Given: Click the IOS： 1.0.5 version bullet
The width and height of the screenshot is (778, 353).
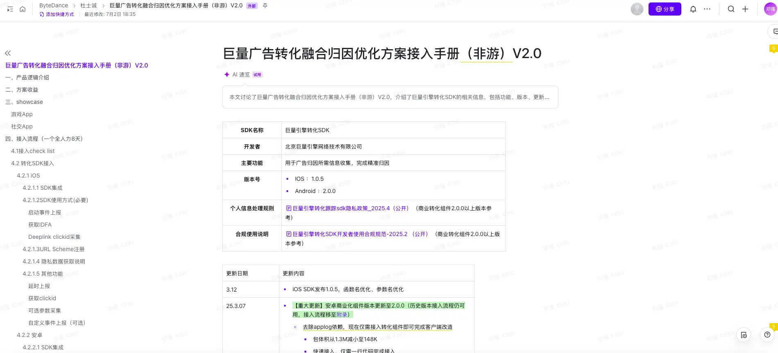Looking at the screenshot, I should click(309, 179).
